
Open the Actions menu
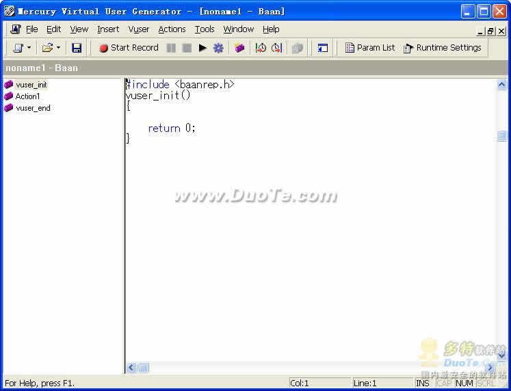pos(172,29)
